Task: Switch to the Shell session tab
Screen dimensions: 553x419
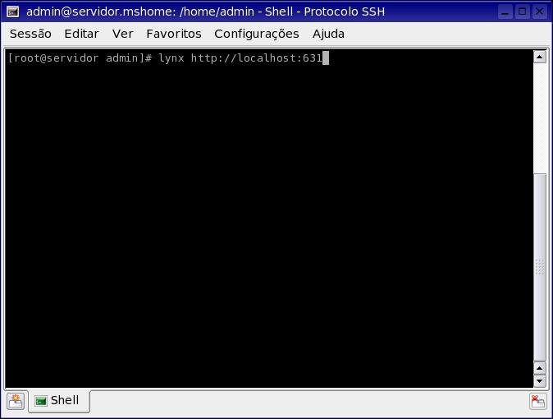Action: coord(59,401)
